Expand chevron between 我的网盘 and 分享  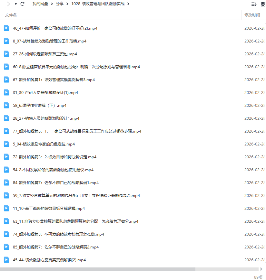click(51, 4)
